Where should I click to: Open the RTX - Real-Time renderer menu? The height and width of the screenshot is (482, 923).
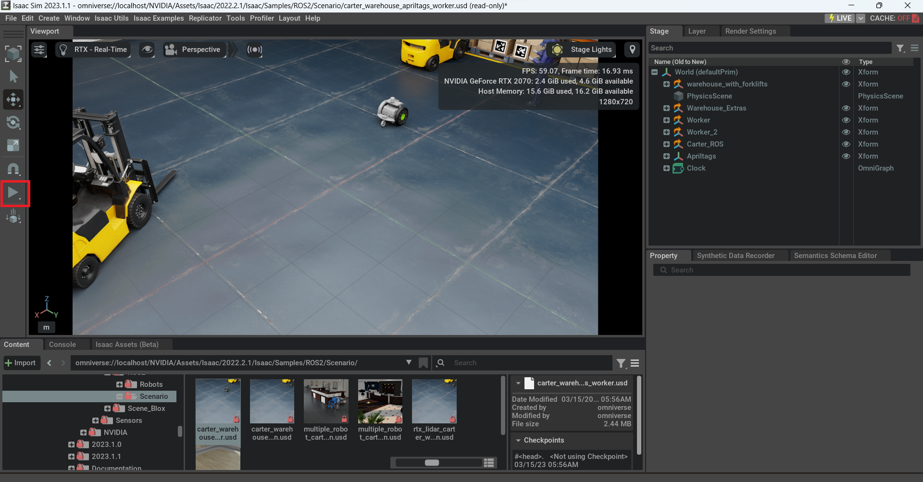tap(93, 49)
